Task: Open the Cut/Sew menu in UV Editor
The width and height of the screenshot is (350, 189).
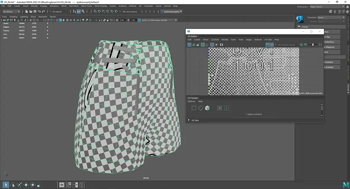Action: click(x=215, y=40)
